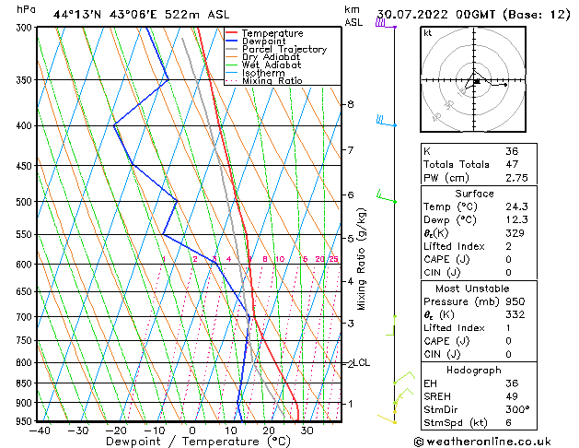Click the CAPE value in Surface table
Image resolution: width=579 pixels, height=448 pixels.
tap(508, 259)
